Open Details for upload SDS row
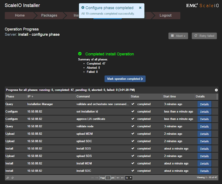 pyautogui.click(x=204, y=156)
